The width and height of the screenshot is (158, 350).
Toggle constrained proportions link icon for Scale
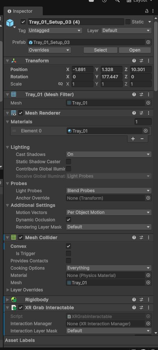point(61,84)
